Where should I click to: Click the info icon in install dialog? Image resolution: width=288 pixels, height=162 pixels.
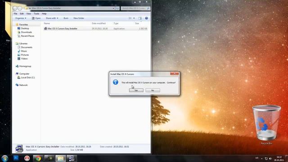pyautogui.click(x=116, y=82)
